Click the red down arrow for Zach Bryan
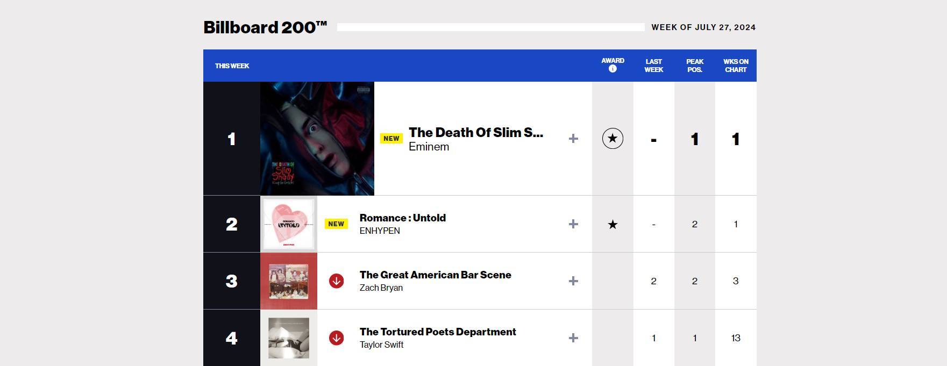Screen dimensions: 947x366 [336, 281]
